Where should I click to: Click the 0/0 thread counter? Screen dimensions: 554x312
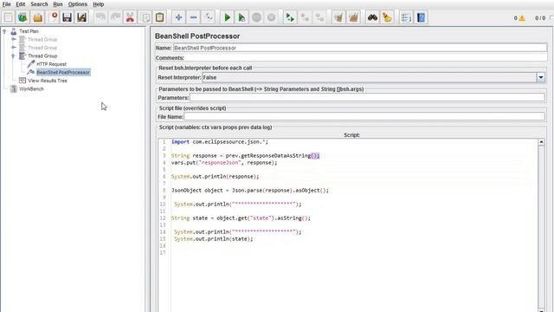(540, 17)
